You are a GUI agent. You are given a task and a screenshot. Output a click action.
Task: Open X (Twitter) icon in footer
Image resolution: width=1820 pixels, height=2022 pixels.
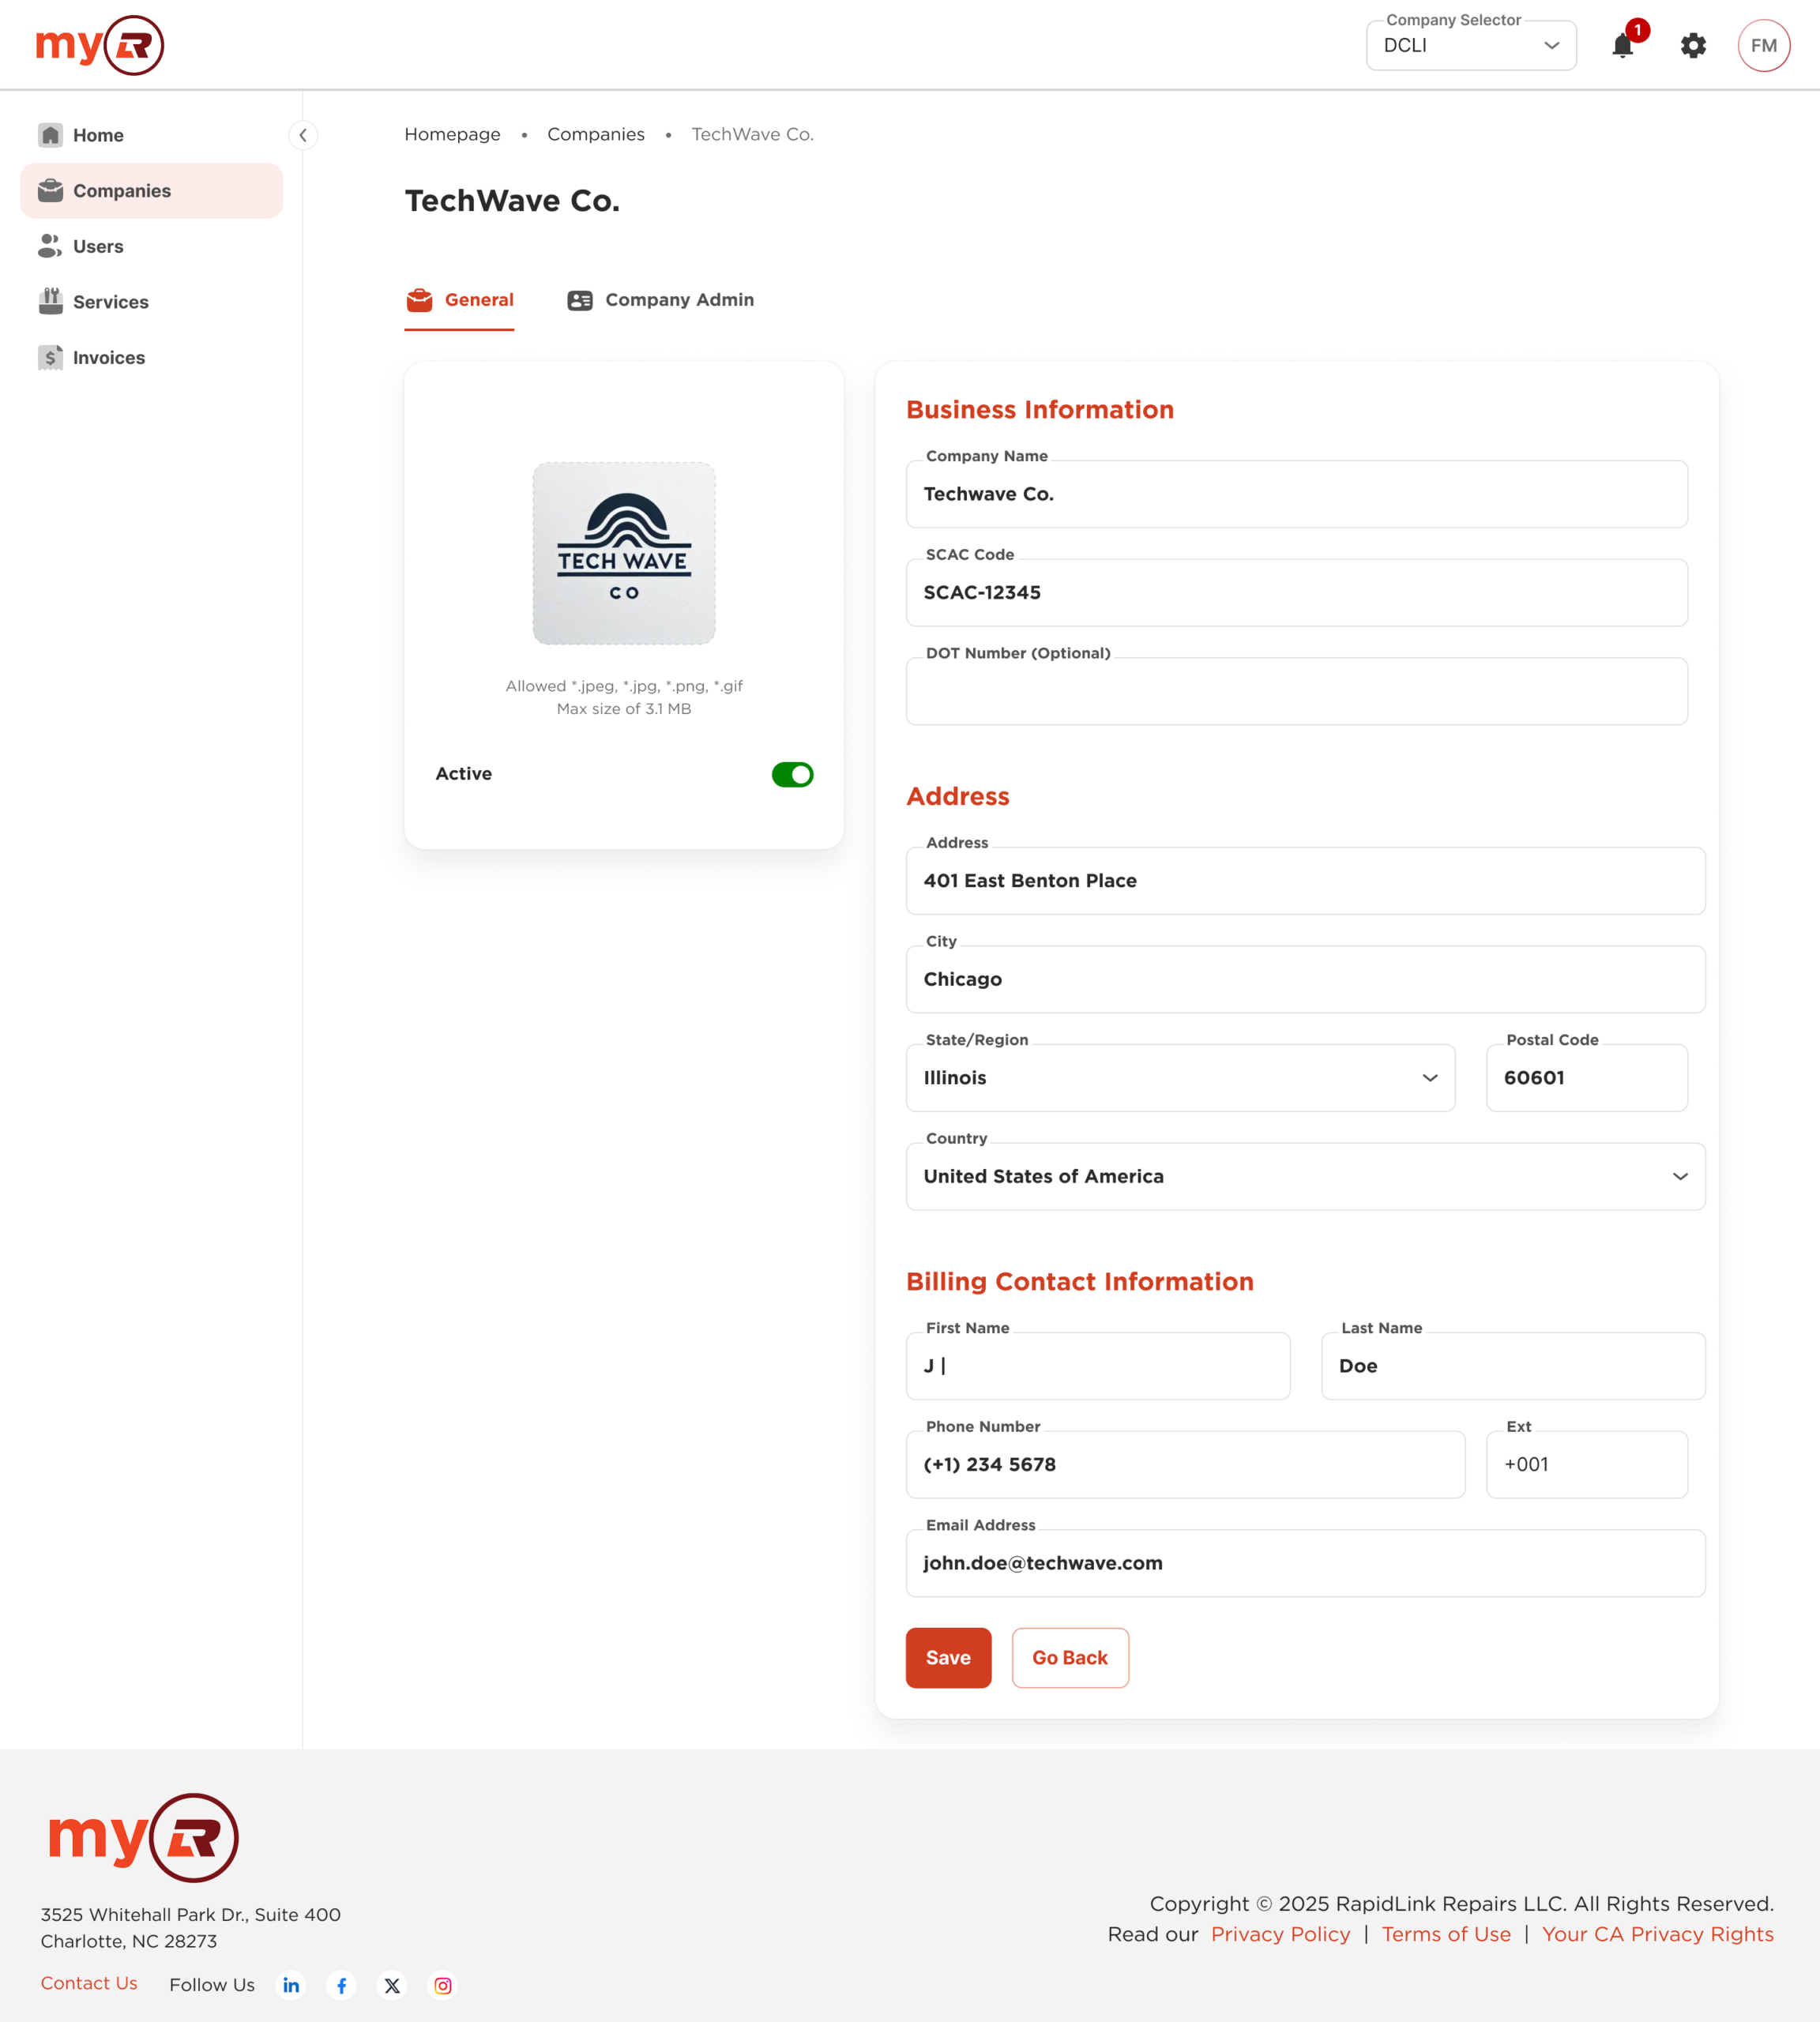coord(392,1985)
